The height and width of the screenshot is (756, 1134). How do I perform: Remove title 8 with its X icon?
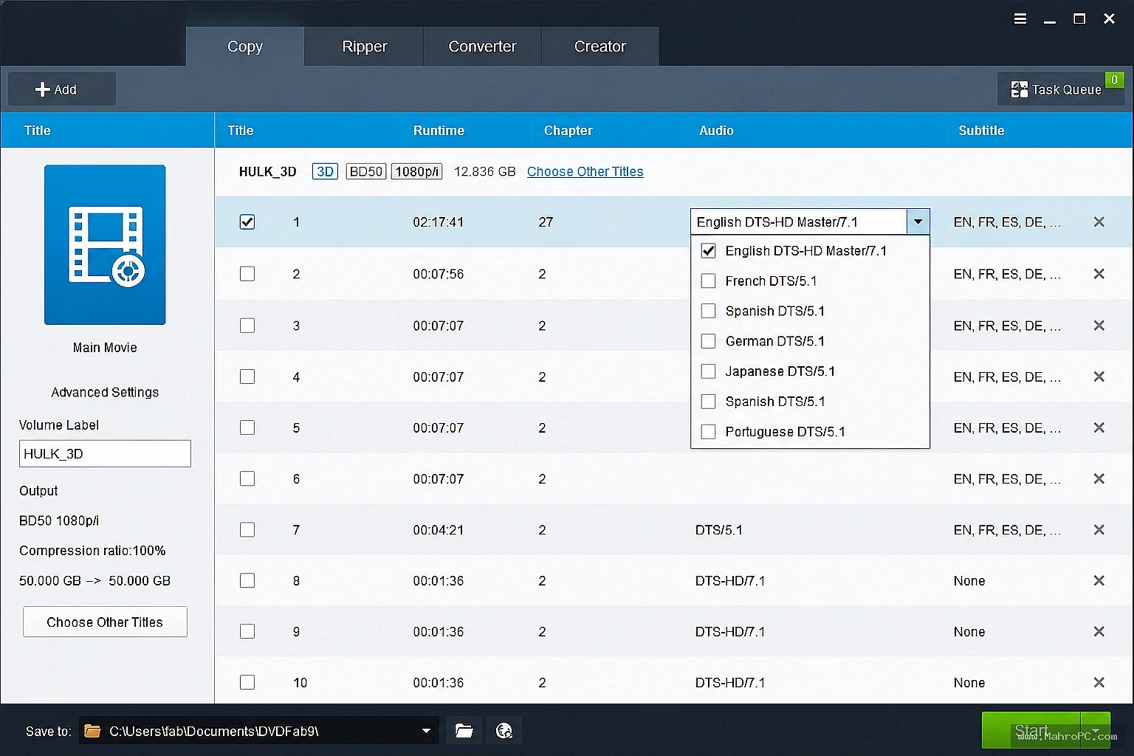(1099, 580)
